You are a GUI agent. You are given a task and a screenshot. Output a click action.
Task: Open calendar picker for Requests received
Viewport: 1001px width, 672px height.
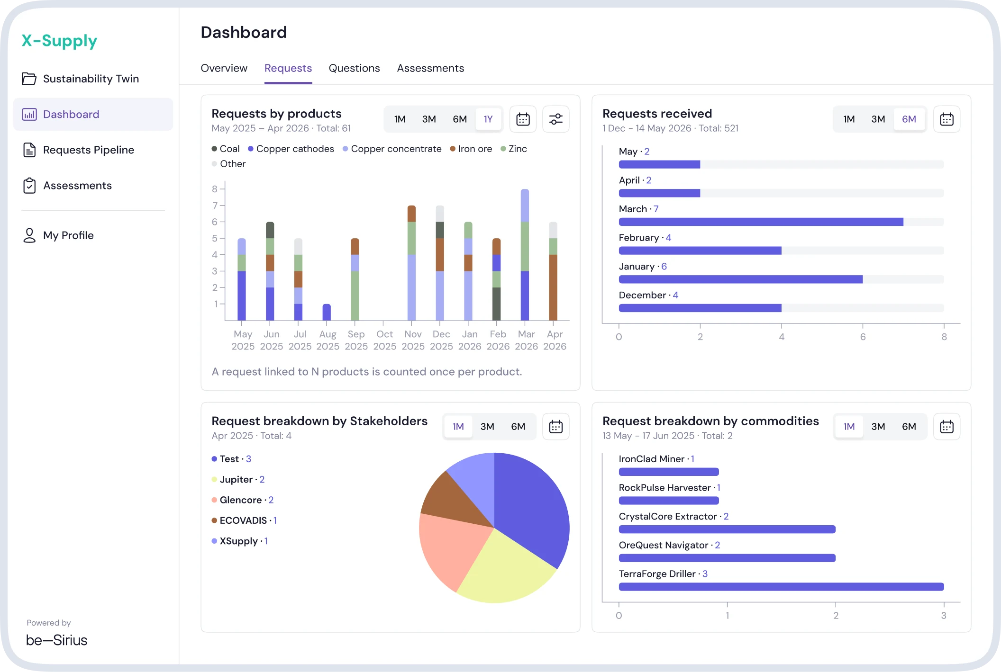click(x=946, y=119)
